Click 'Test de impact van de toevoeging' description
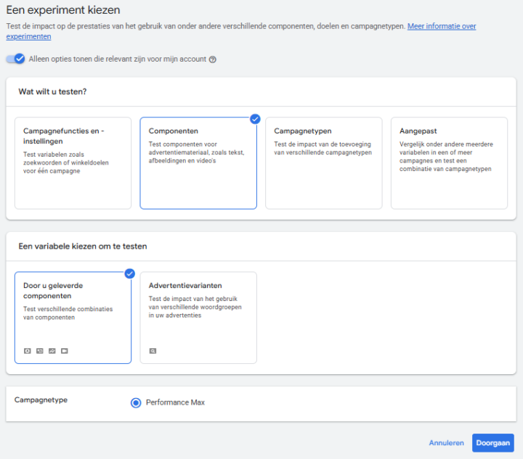Screen dimensions: 523x459 323,149
